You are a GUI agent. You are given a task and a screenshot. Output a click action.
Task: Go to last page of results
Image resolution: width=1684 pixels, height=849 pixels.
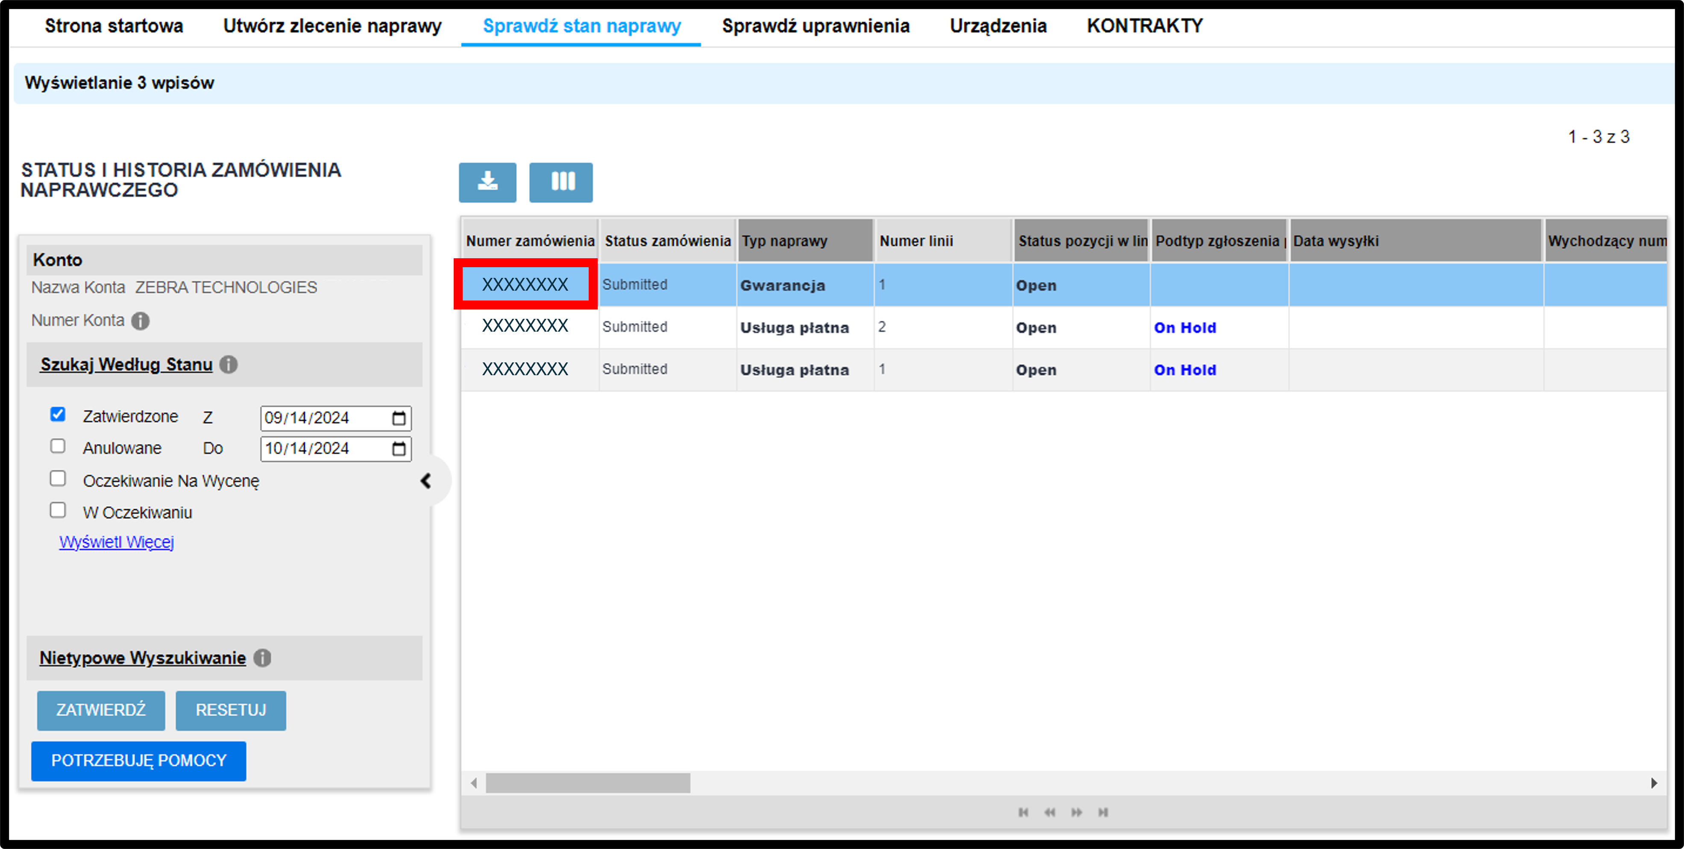1103,812
